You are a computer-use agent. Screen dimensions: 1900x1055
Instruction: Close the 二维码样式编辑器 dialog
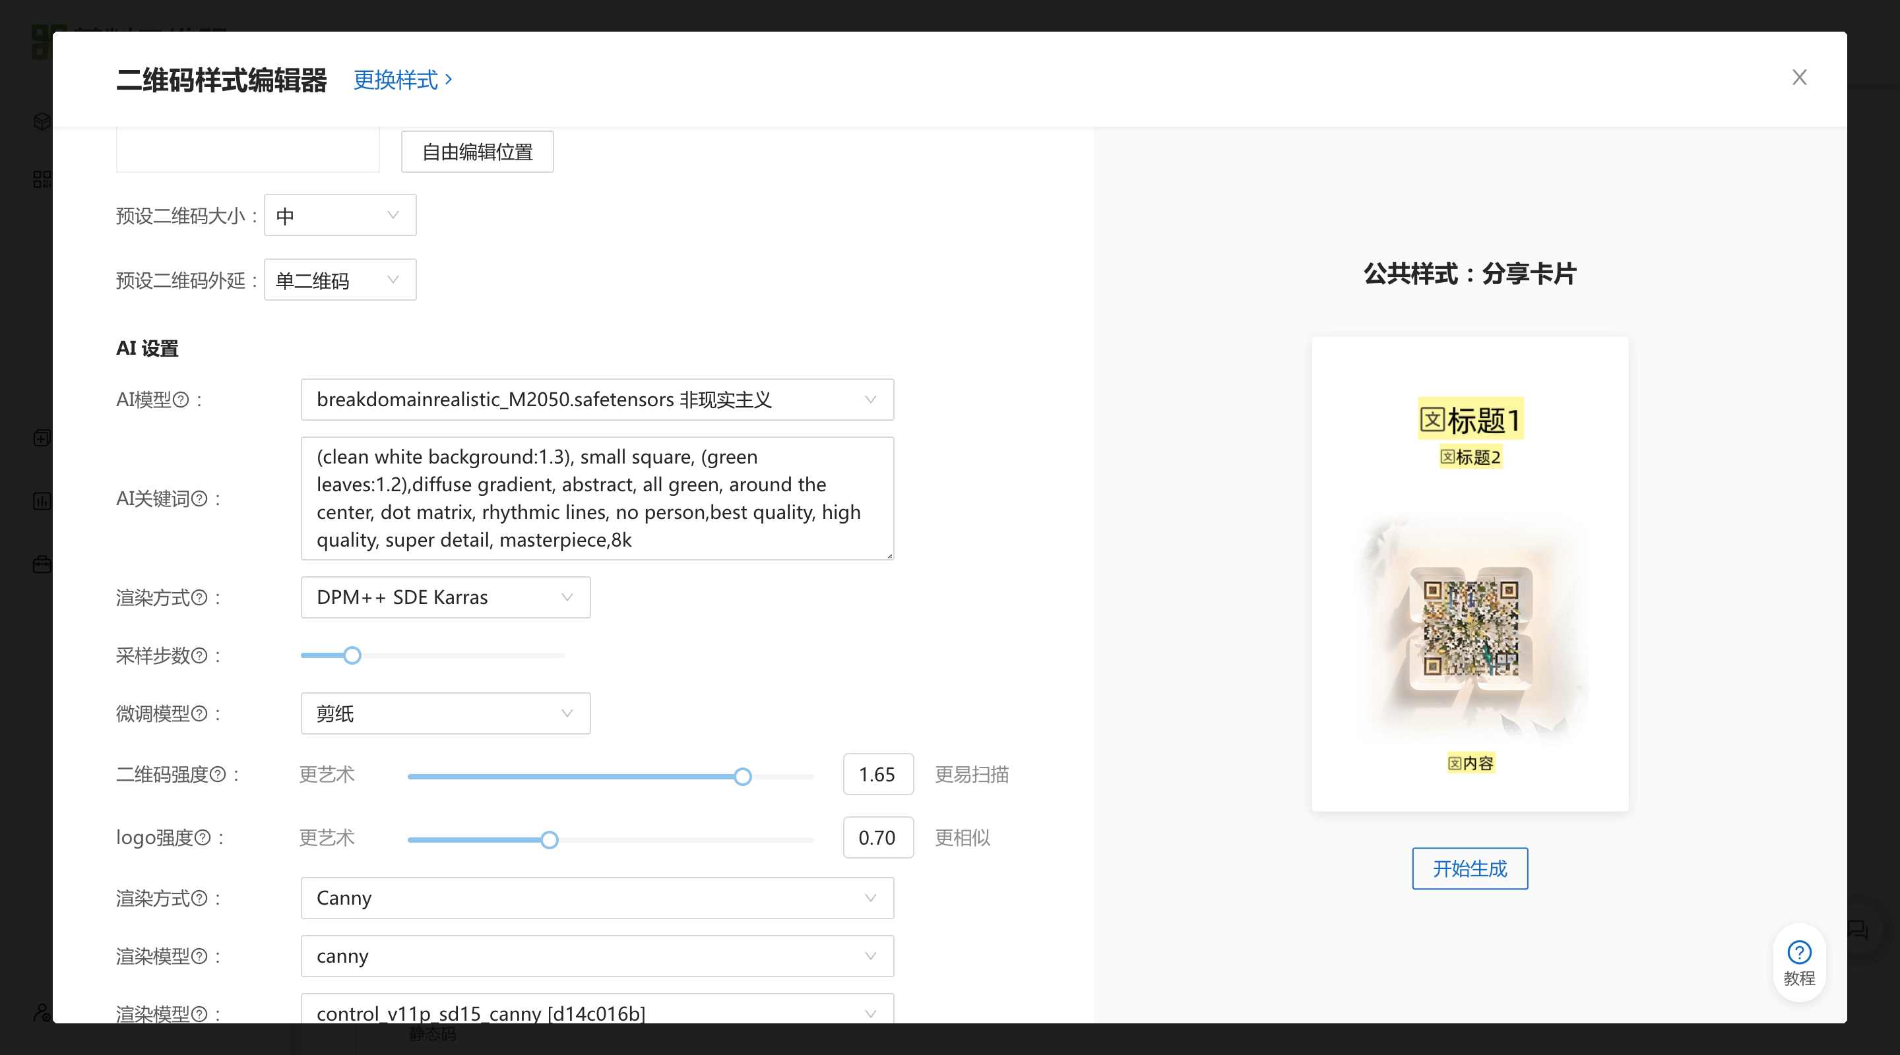point(1799,77)
